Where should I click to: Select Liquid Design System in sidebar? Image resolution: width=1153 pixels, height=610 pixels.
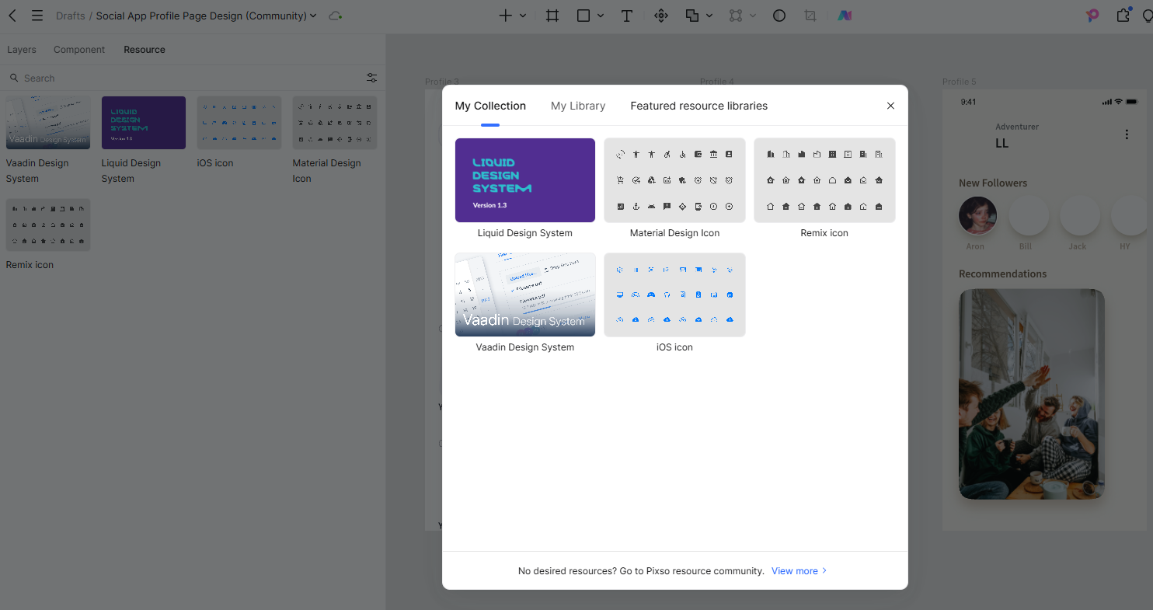pos(144,123)
